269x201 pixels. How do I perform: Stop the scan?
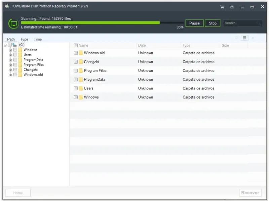coord(213,23)
